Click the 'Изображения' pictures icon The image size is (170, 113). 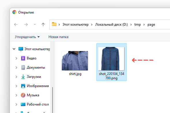(x=23, y=86)
